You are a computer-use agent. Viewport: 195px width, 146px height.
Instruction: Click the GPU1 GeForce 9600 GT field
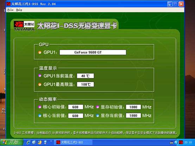93,52
